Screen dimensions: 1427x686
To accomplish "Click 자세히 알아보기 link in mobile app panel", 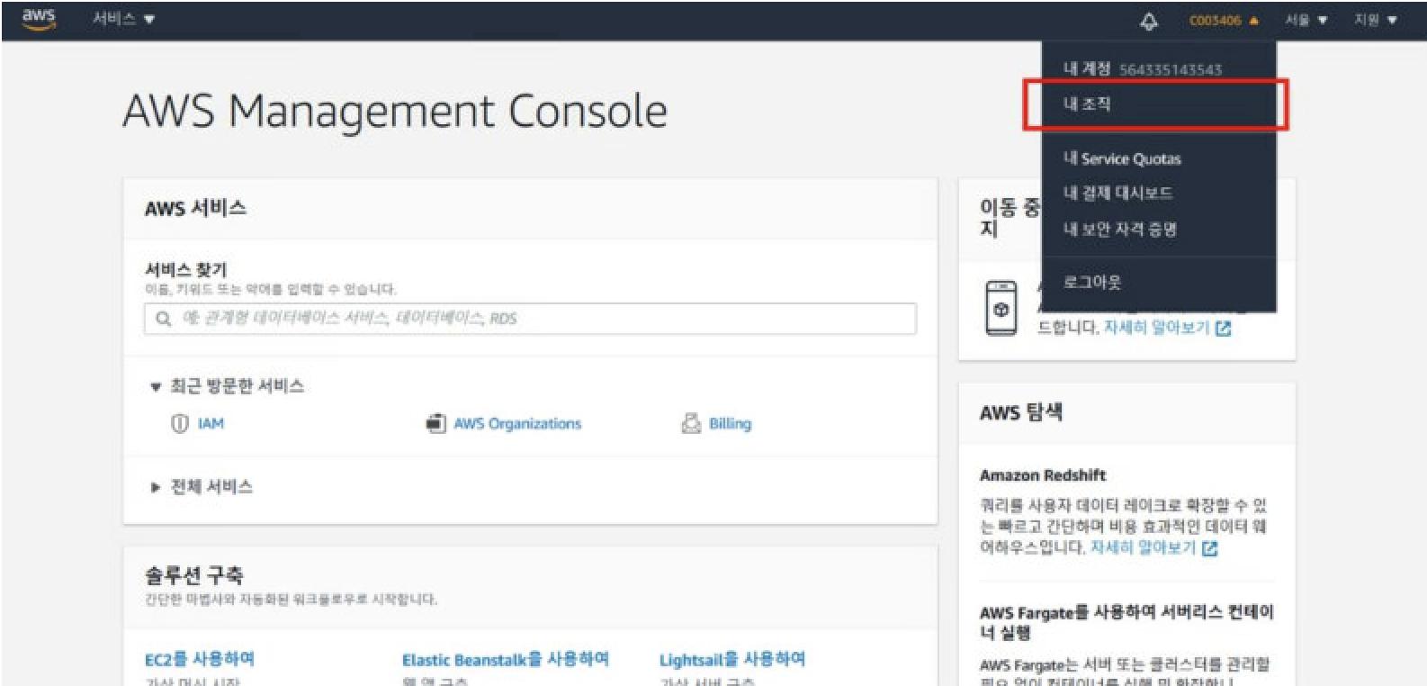I will point(1156,328).
